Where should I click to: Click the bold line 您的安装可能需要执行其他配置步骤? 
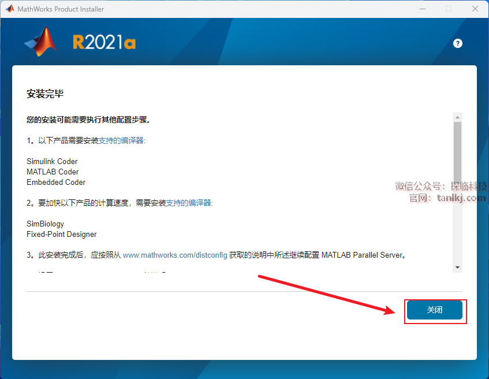click(x=88, y=120)
